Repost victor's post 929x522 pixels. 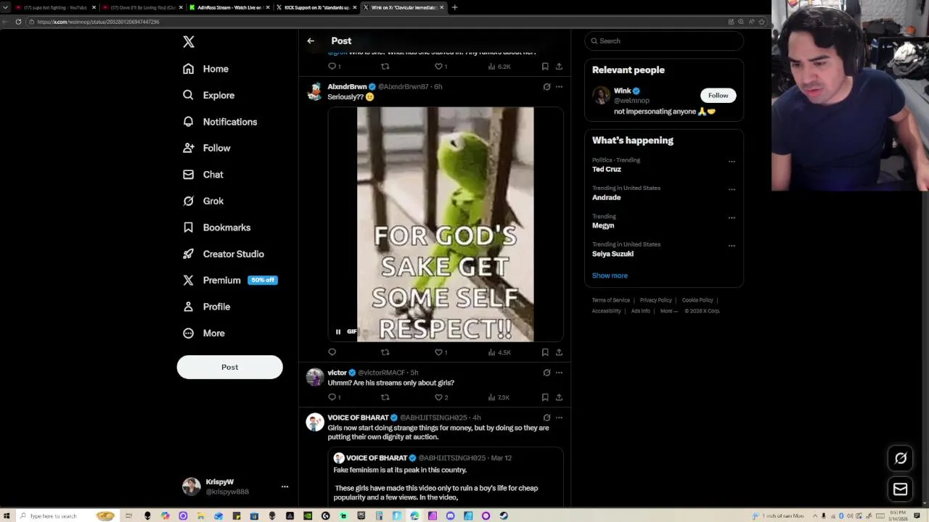[385, 397]
